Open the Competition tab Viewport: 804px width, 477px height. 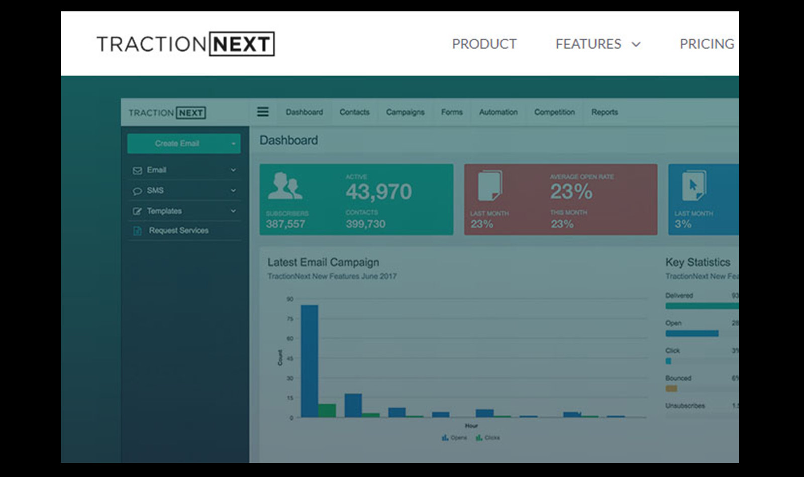(554, 112)
